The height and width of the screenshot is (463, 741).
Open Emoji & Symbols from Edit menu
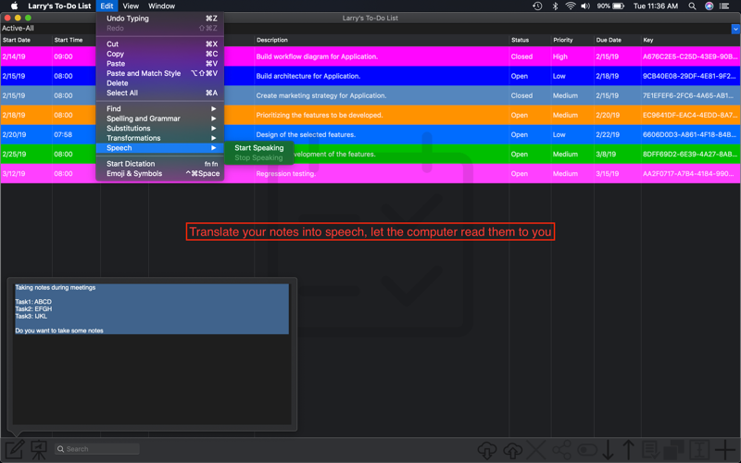pos(159,173)
